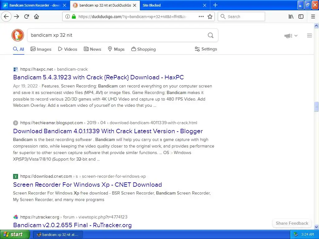
Task: Open the page actions three-dot menu
Action: point(201,16)
